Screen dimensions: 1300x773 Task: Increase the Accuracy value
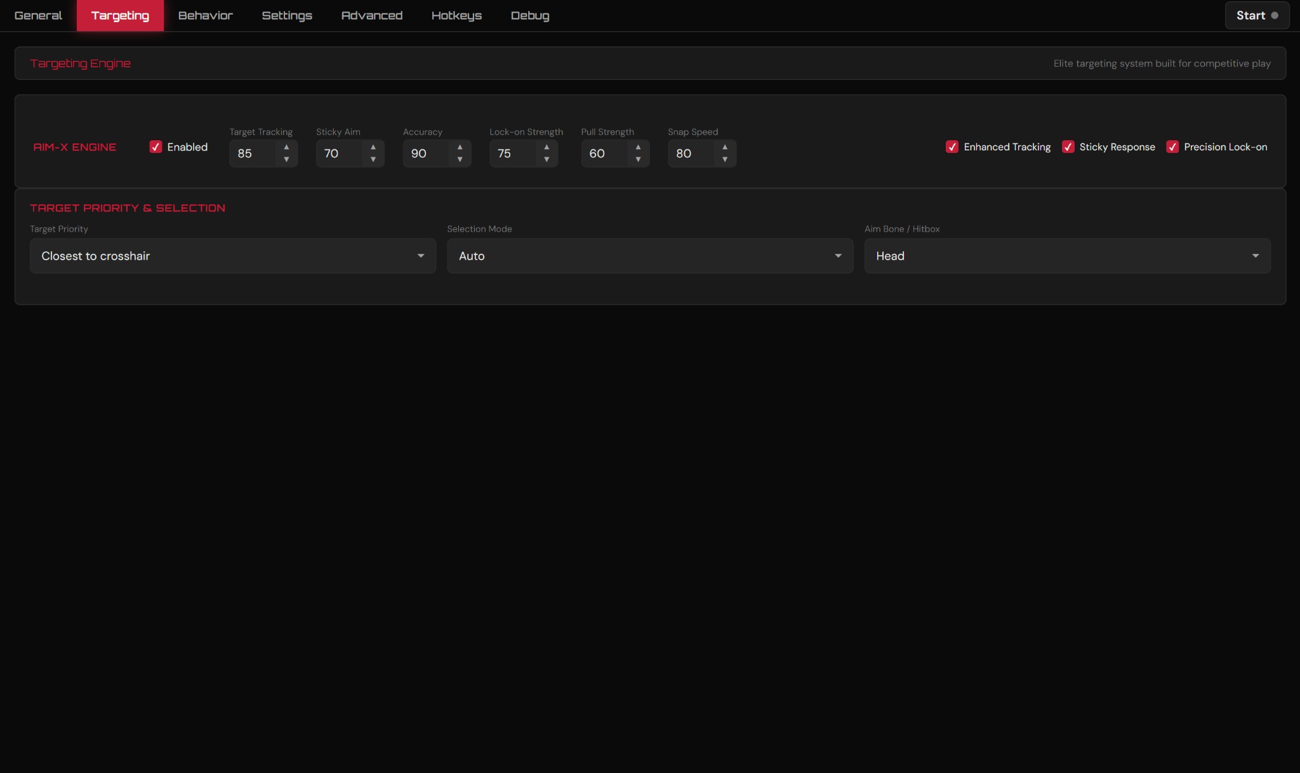460,147
